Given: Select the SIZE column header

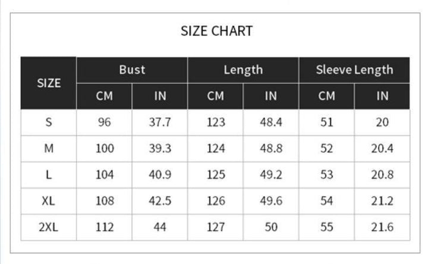Looking at the screenshot, I should 49,83.
